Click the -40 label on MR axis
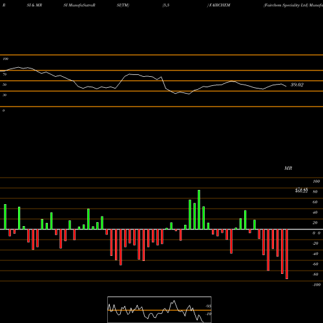The image size is (323, 323). click(315, 254)
